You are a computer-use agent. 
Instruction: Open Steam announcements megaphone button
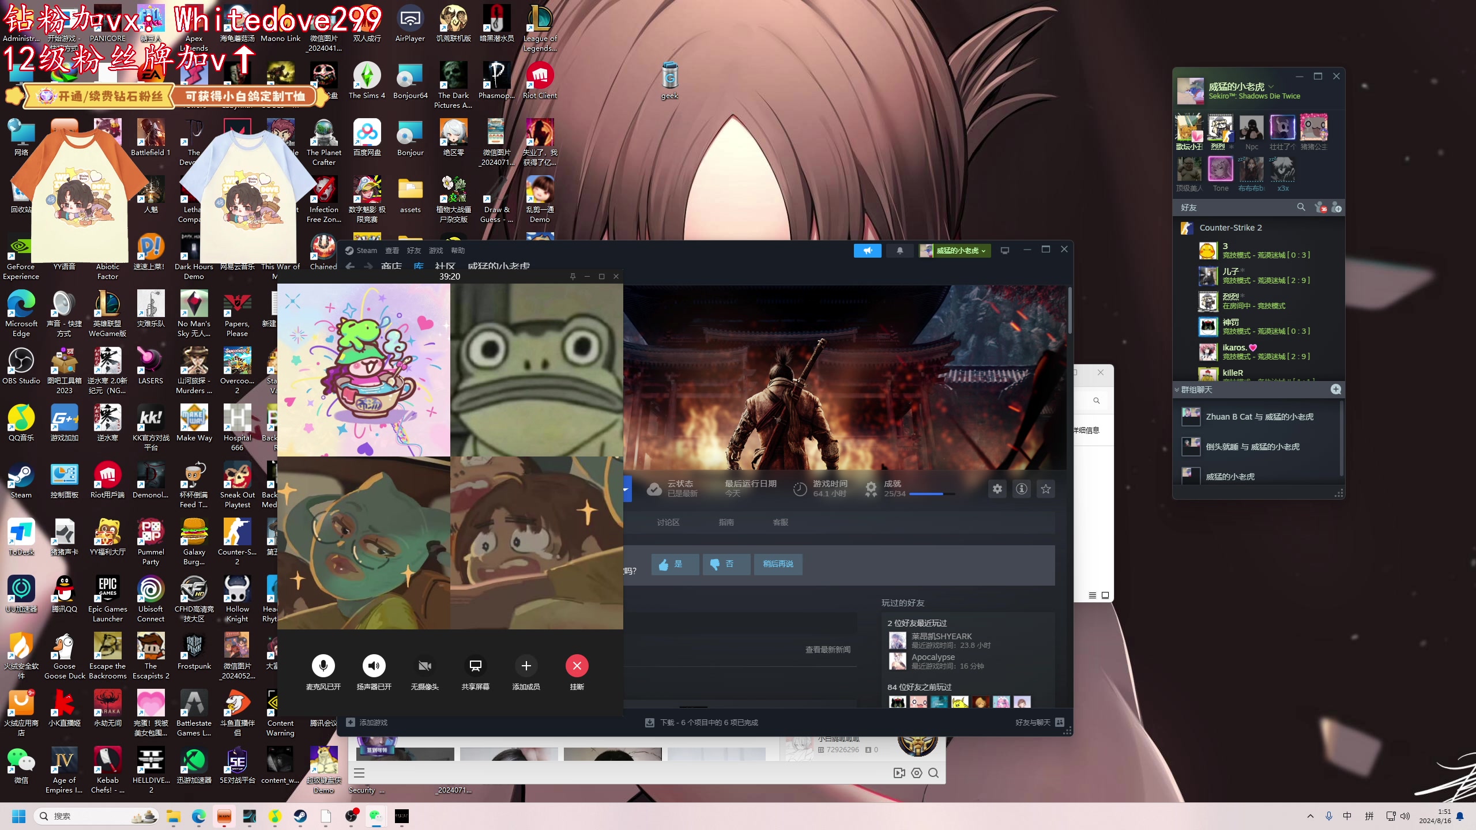click(867, 251)
